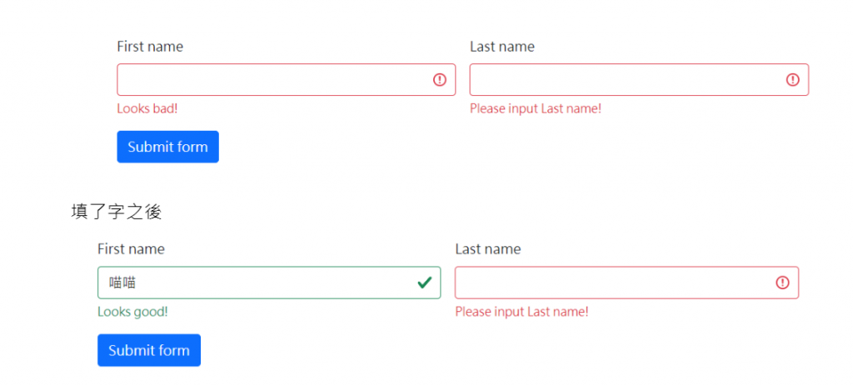The image size is (853, 386).
Task: Click bottom 'Please input Last name!' message
Action: pos(521,312)
